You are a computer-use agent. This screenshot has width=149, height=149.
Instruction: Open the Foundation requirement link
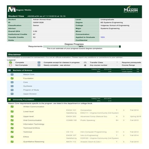tap(28, 78)
